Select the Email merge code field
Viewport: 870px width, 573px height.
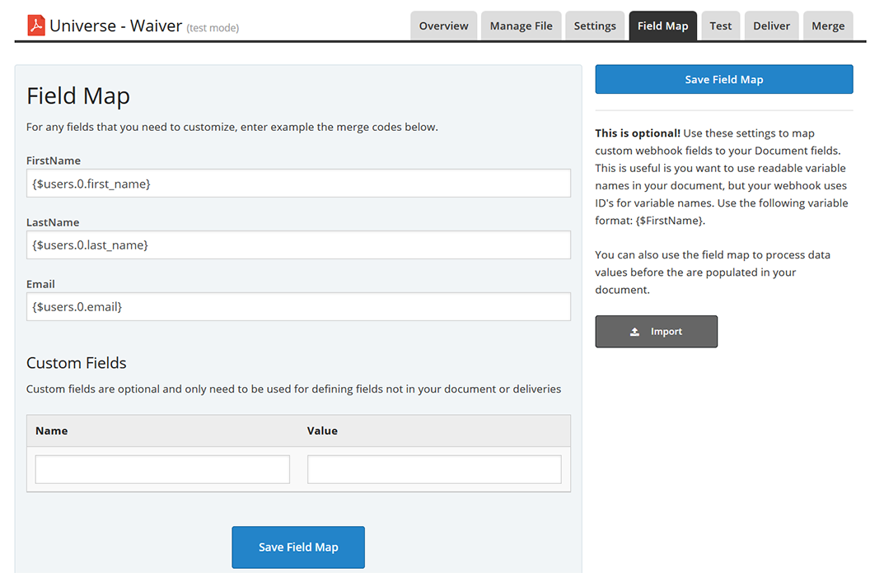coord(298,307)
